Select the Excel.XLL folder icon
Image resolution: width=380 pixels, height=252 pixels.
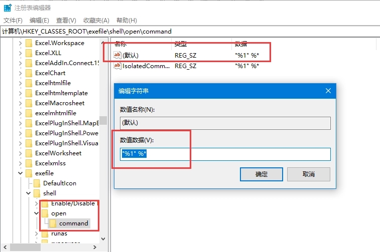29,53
